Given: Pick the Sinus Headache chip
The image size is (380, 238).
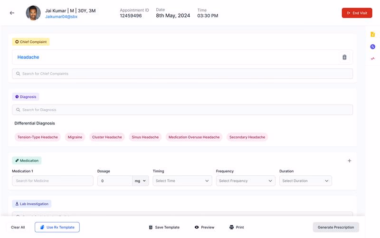Looking at the screenshot, I should (x=145, y=137).
